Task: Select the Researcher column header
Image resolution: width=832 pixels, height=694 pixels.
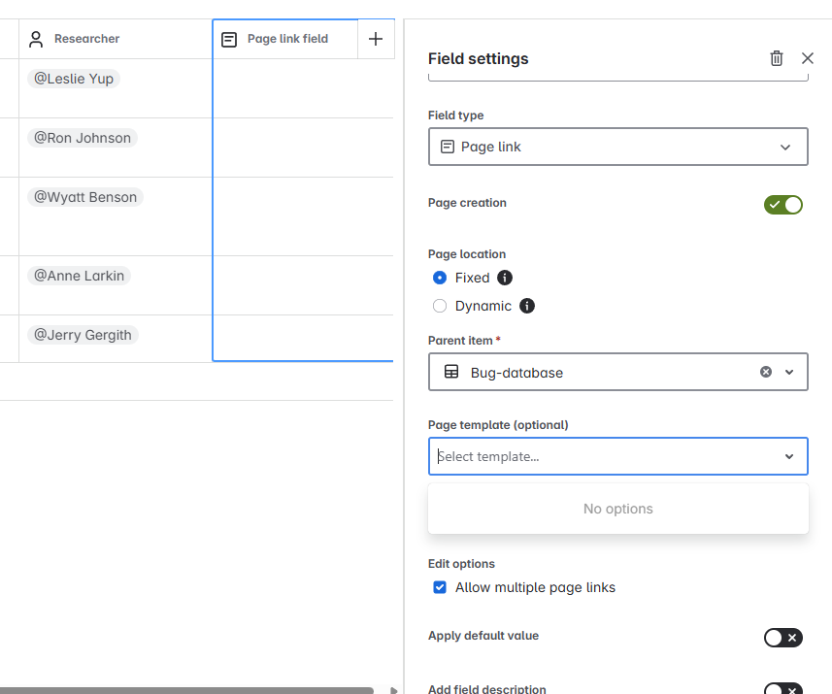Action: click(116, 39)
